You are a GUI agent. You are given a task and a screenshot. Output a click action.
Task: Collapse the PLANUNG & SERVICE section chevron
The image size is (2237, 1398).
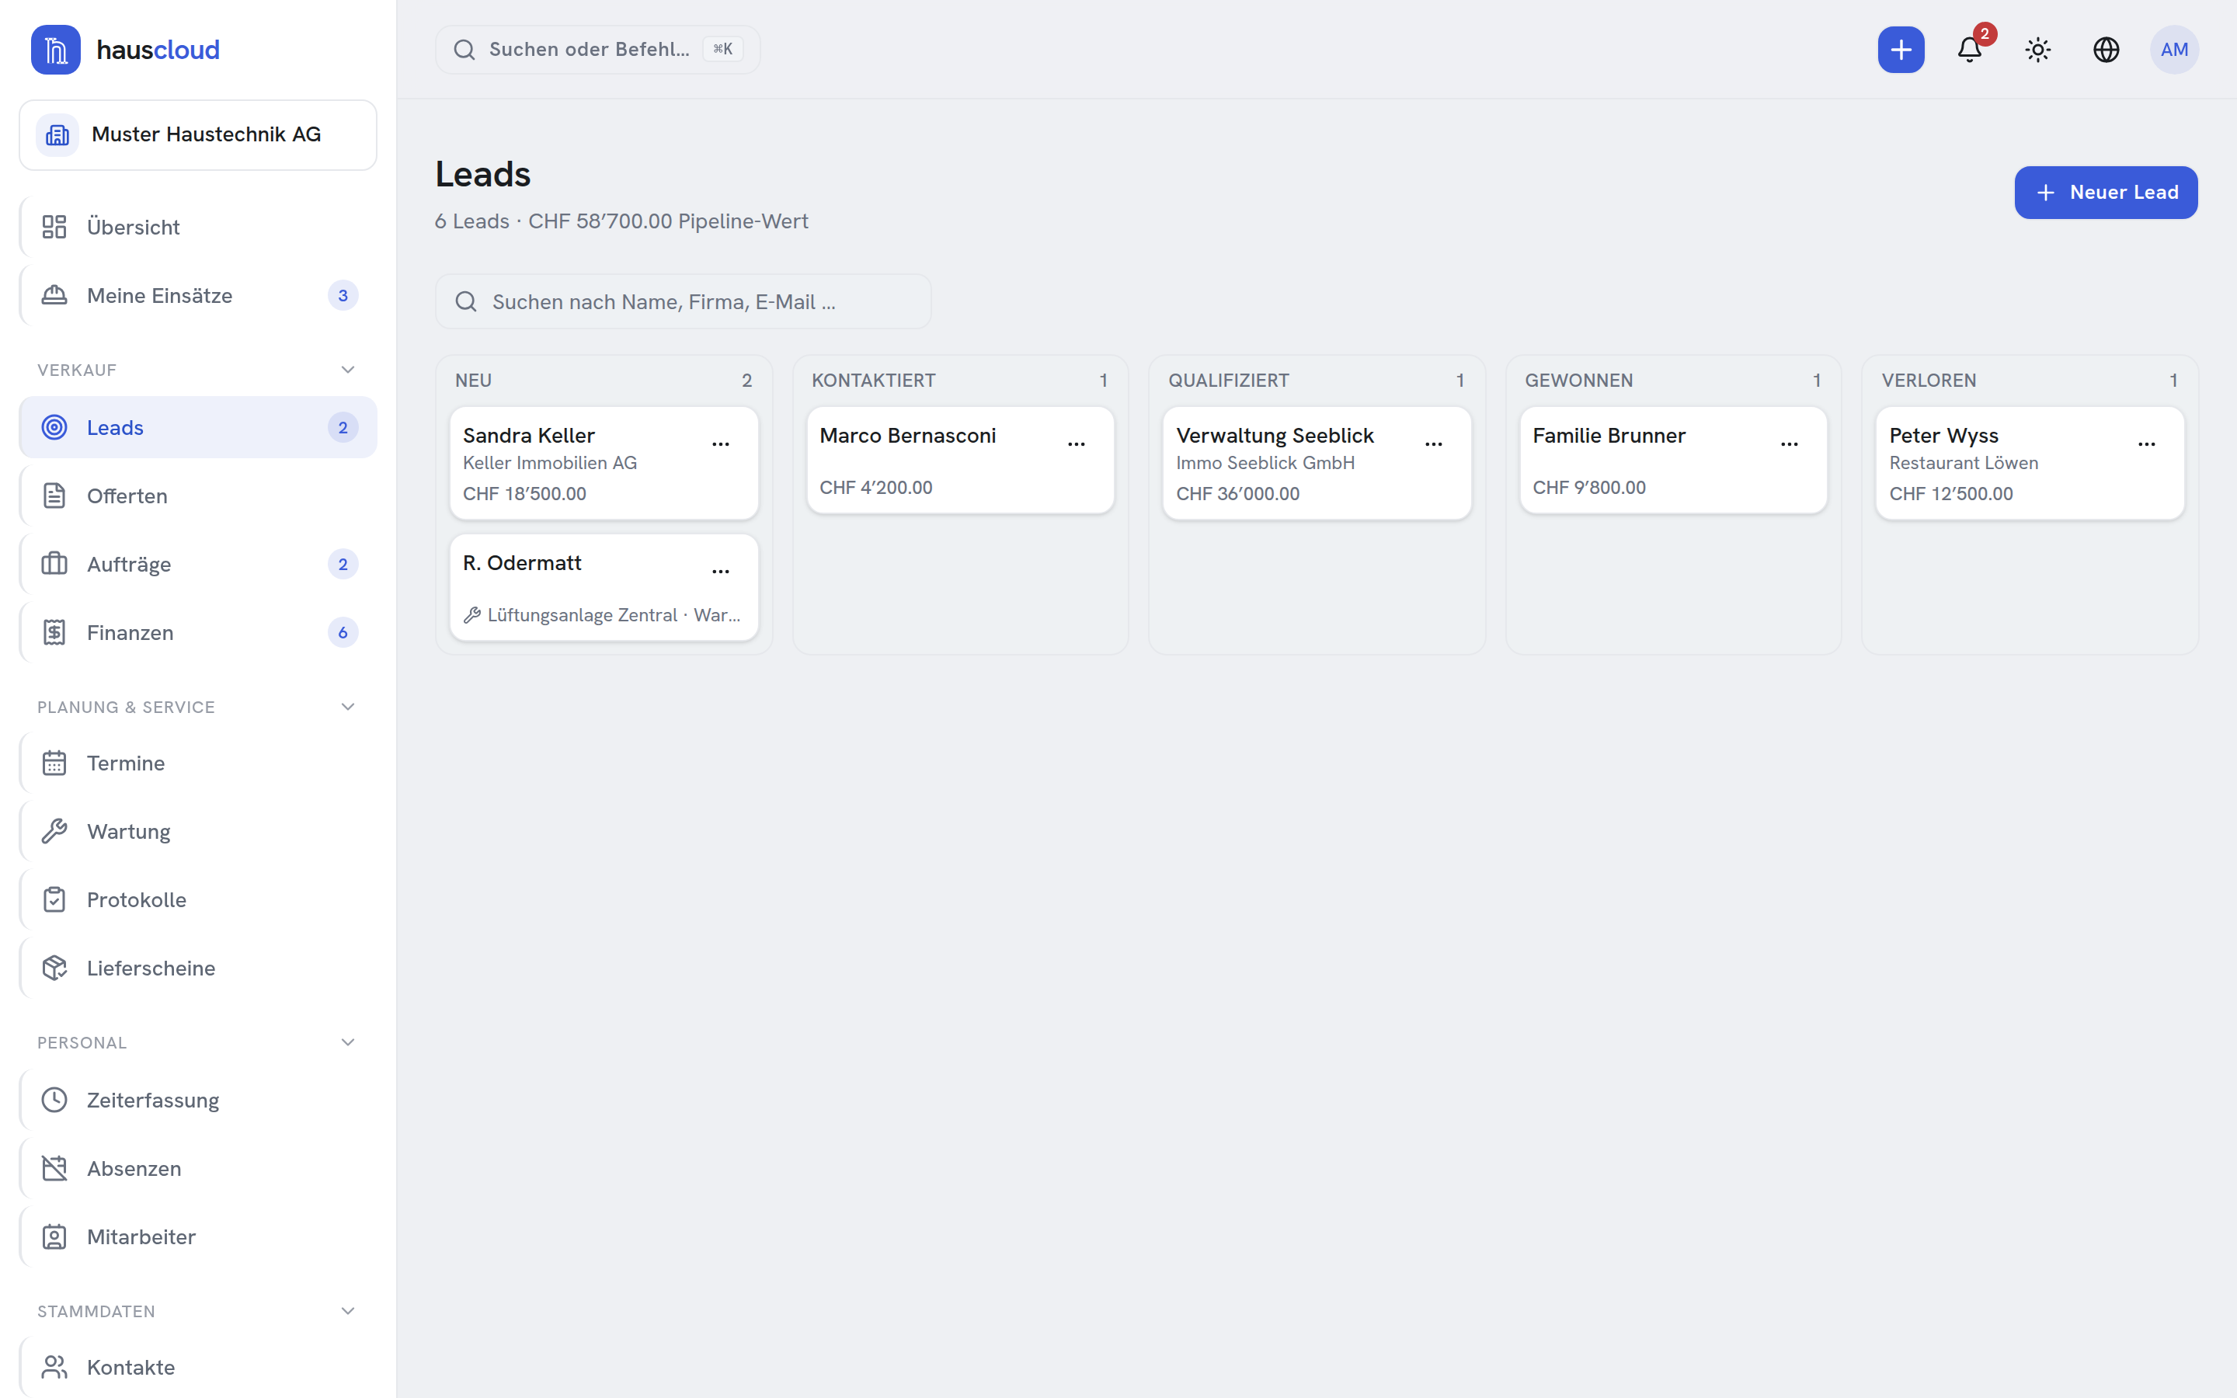[347, 708]
